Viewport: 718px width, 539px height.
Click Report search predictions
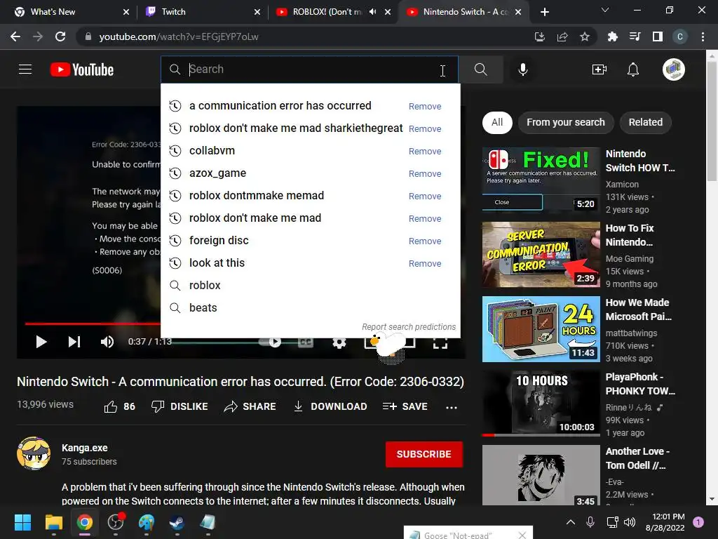point(409,327)
